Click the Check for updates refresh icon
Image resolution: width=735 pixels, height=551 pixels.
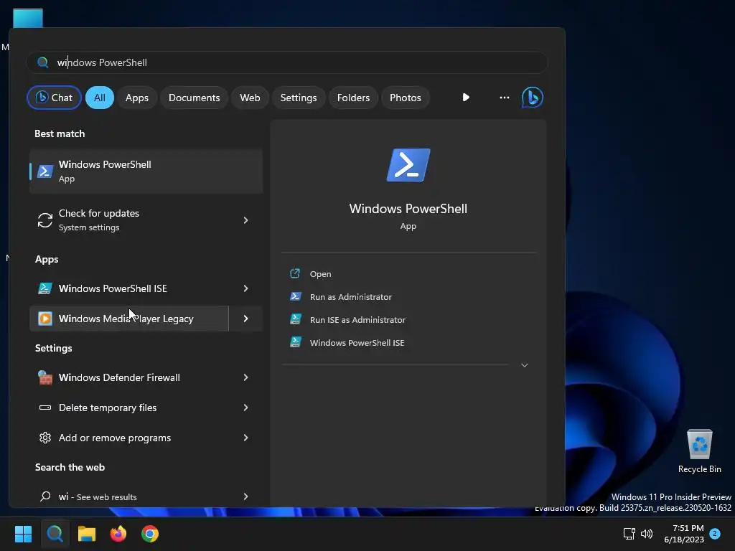click(45, 220)
